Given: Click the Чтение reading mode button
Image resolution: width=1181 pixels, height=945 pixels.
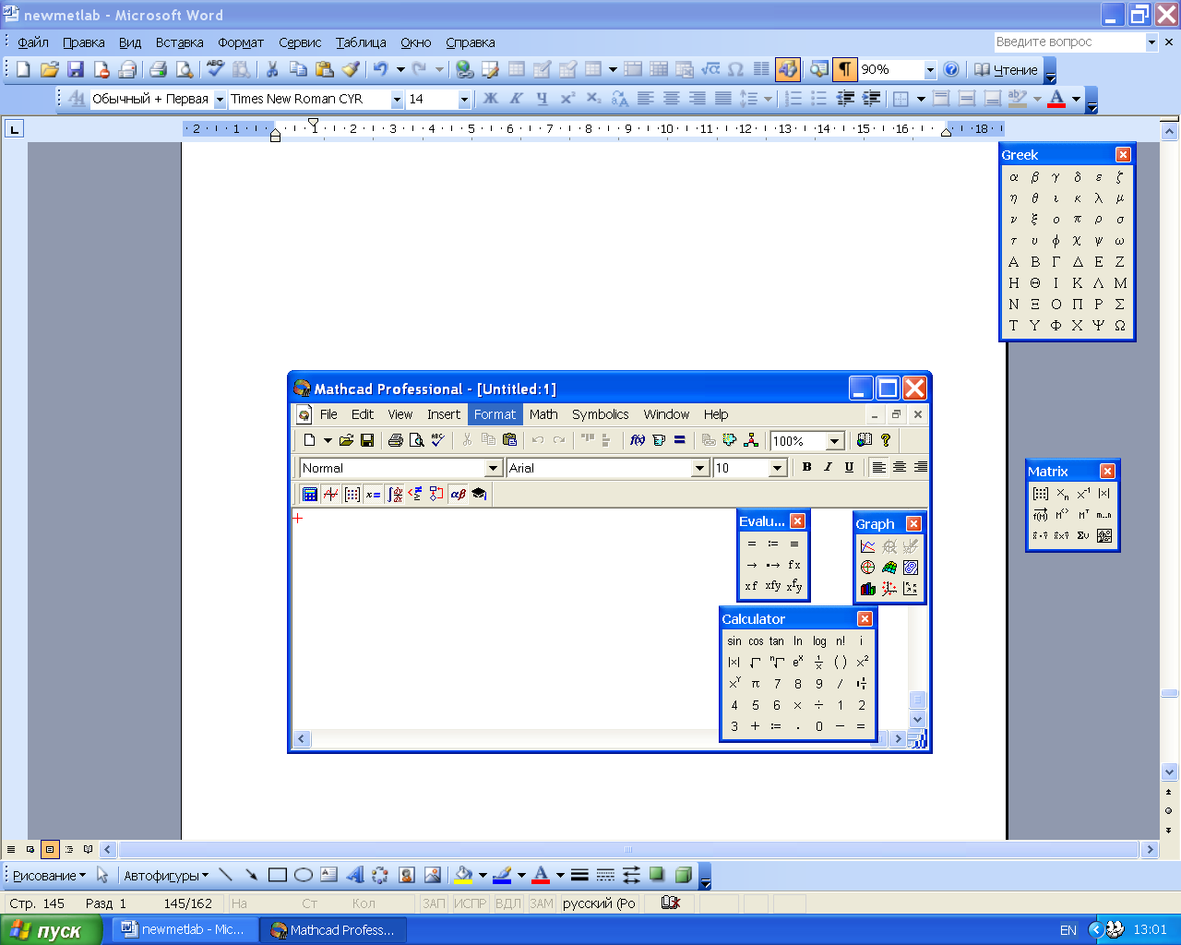Looking at the screenshot, I should click(1006, 69).
